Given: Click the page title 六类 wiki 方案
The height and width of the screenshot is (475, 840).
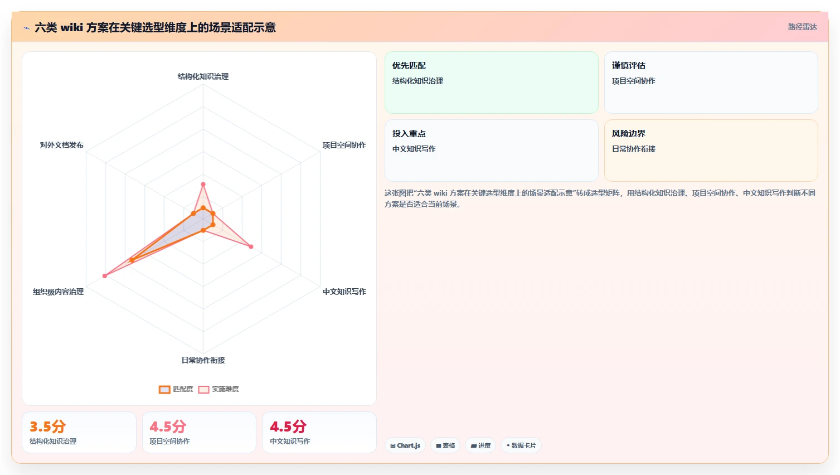Looking at the screenshot, I should 155,27.
